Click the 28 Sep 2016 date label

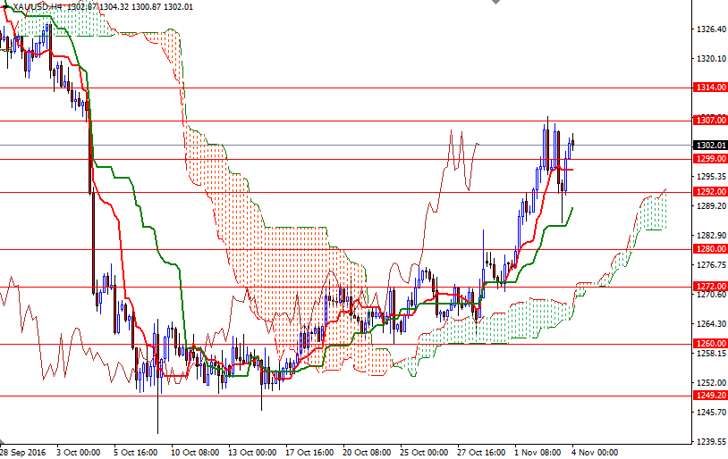pyautogui.click(x=23, y=452)
